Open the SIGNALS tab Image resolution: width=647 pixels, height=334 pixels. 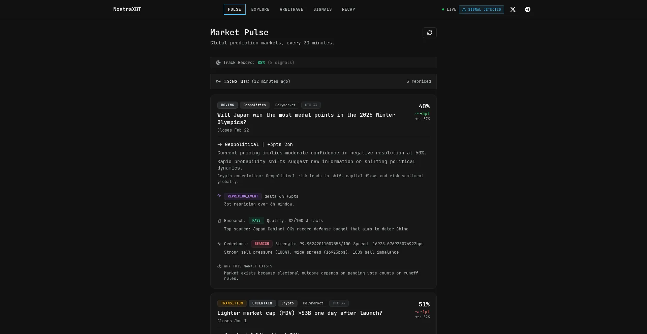(x=322, y=9)
